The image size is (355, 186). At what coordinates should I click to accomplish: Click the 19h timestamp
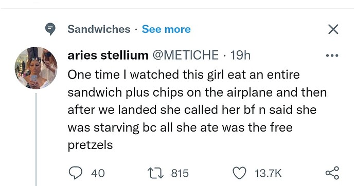240,55
